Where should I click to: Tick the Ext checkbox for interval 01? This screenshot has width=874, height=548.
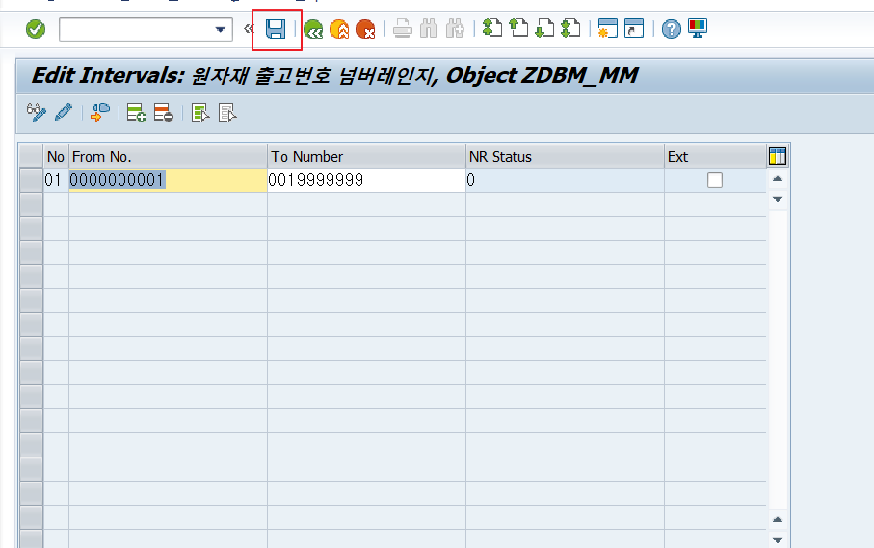coord(715,180)
